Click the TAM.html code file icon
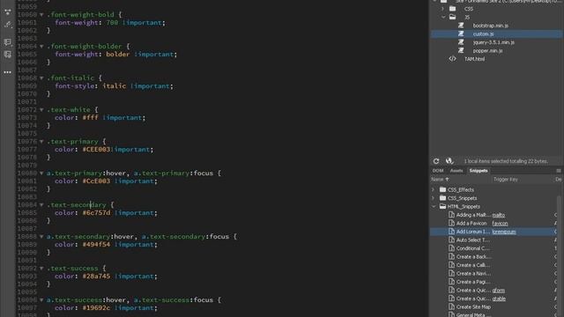 pyautogui.click(x=452, y=59)
